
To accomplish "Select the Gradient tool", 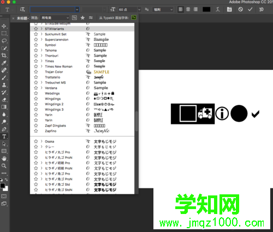I will [4, 107].
